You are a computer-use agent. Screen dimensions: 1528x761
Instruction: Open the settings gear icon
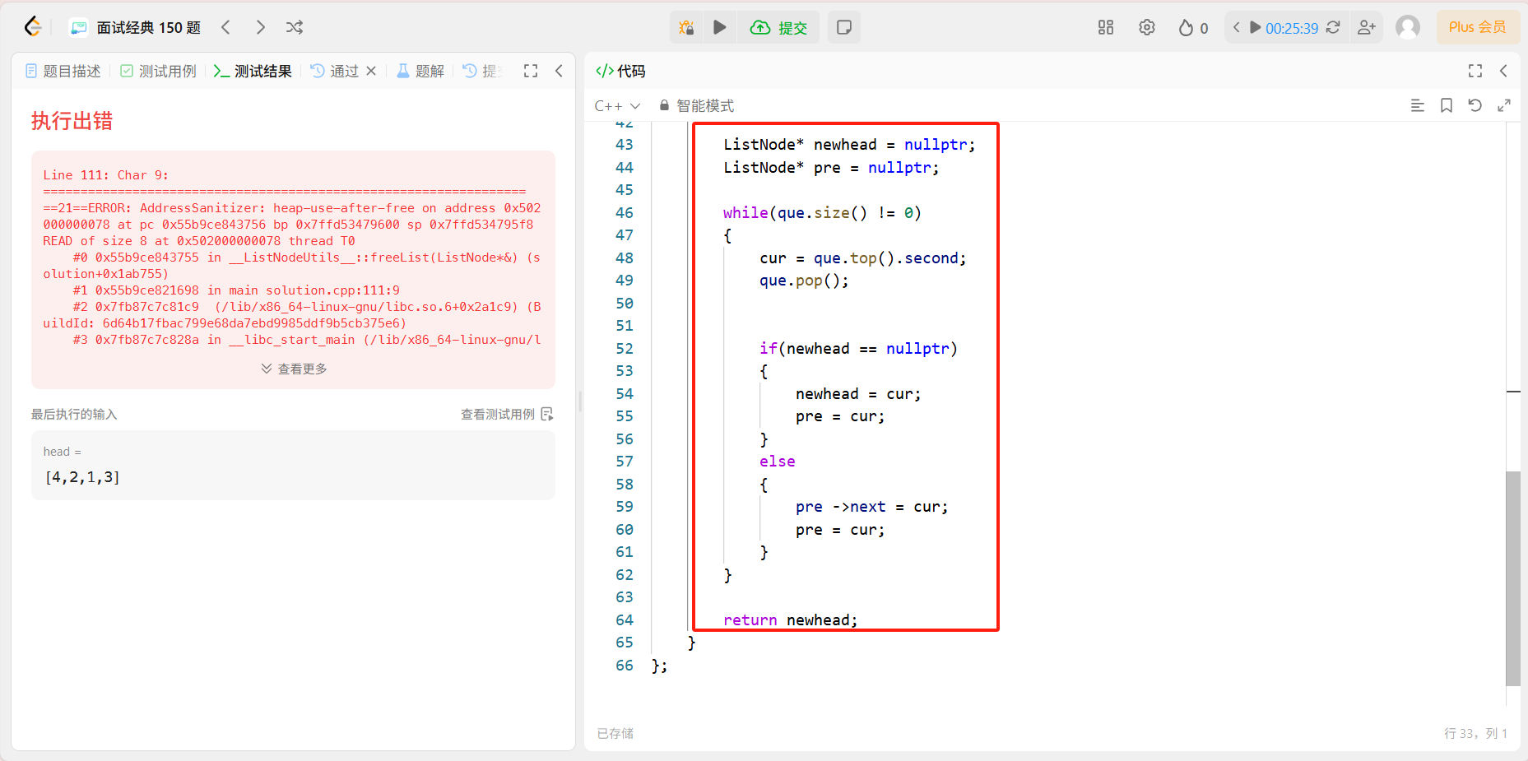click(x=1147, y=27)
